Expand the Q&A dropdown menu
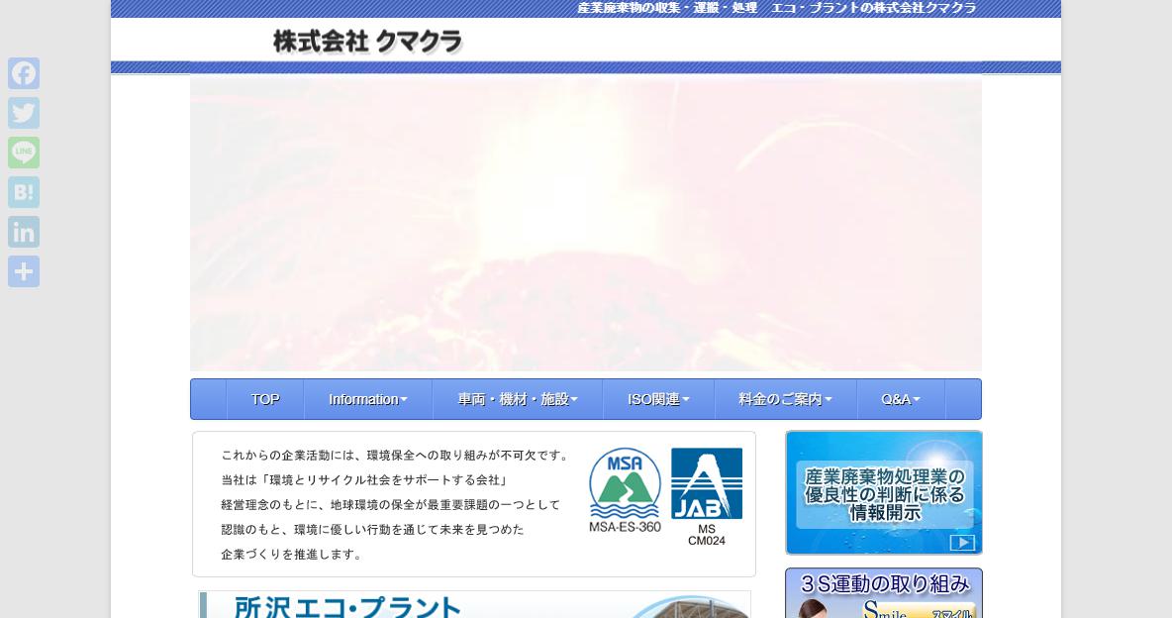The width and height of the screenshot is (1172, 618). tap(901, 399)
